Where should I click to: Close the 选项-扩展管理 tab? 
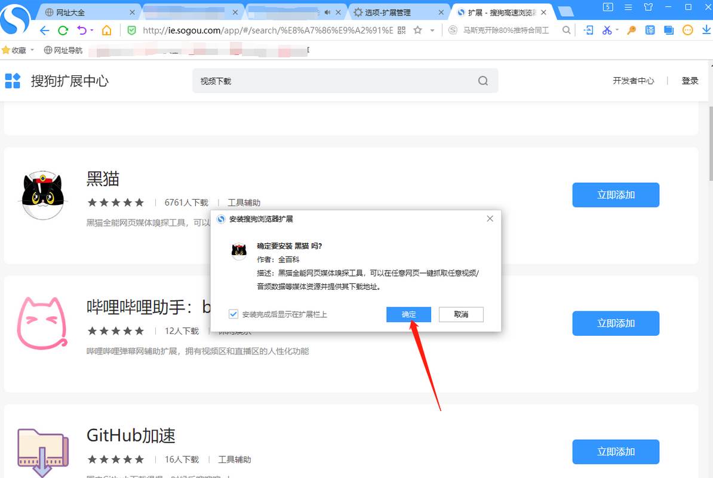[441, 13]
